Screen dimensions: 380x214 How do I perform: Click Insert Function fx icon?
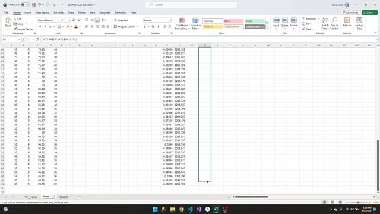(38, 39)
